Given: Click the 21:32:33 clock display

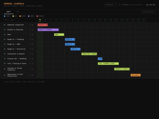Looking at the screenshot, I should [150, 5].
